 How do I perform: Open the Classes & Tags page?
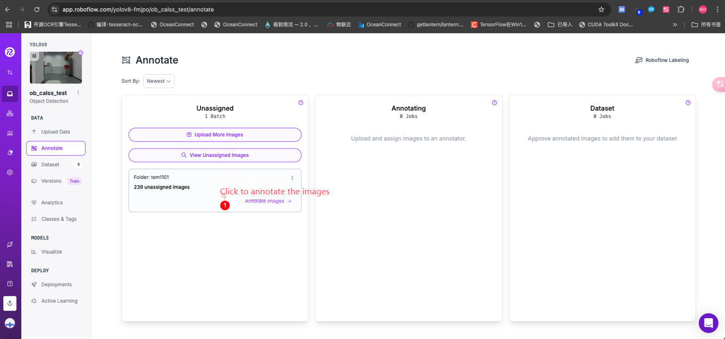click(58, 219)
